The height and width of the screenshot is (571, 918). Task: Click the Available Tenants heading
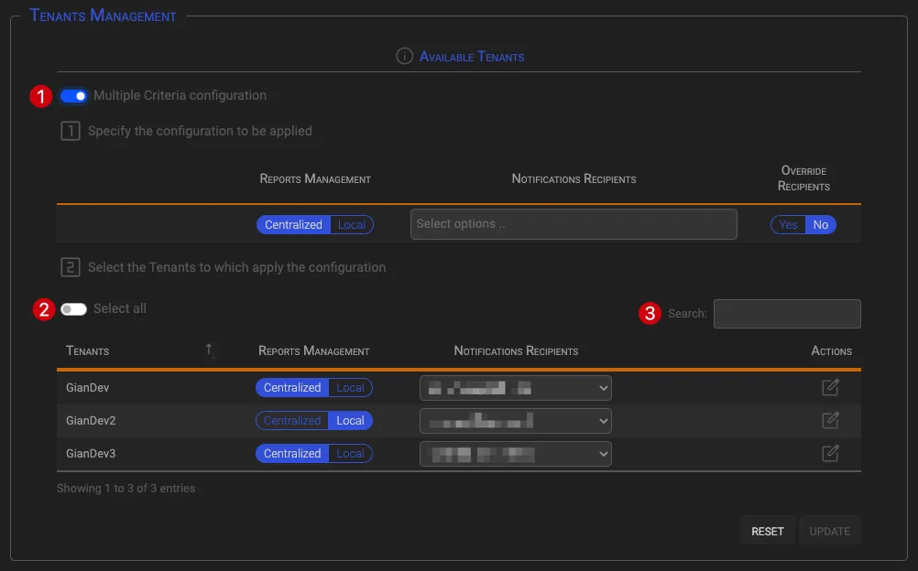471,57
